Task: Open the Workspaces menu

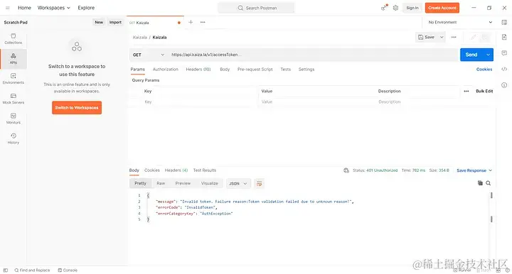Action: click(54, 8)
